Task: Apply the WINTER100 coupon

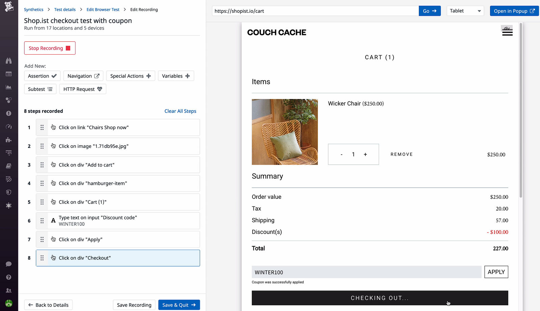Action: [x=496, y=272]
